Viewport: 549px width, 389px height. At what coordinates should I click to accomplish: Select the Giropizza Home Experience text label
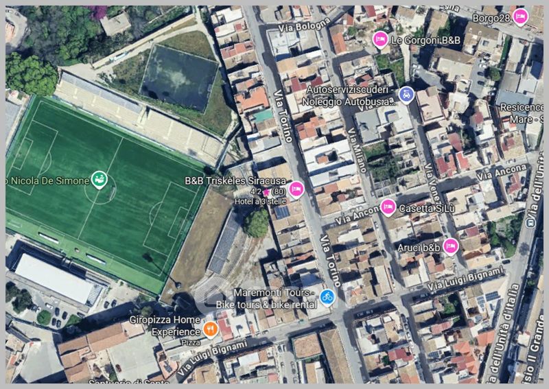click(165, 326)
